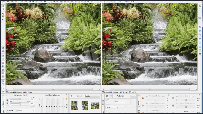Open the Set Target File Size dropdown
203x114 pixels.
(26, 111)
